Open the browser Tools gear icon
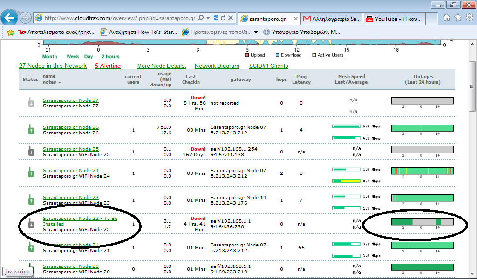The height and width of the screenshot is (279, 477). [x=470, y=18]
